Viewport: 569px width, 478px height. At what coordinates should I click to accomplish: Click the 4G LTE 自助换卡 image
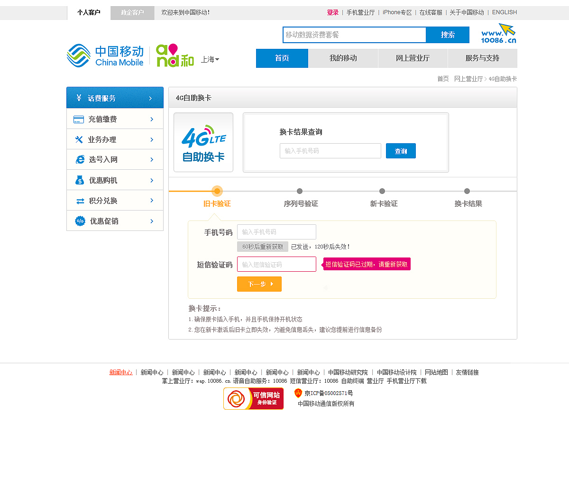[203, 142]
